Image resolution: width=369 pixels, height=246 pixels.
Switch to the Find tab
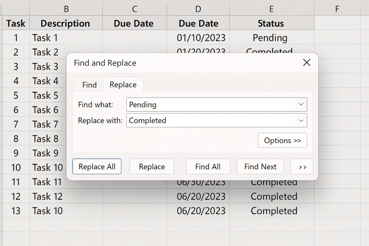click(x=89, y=85)
